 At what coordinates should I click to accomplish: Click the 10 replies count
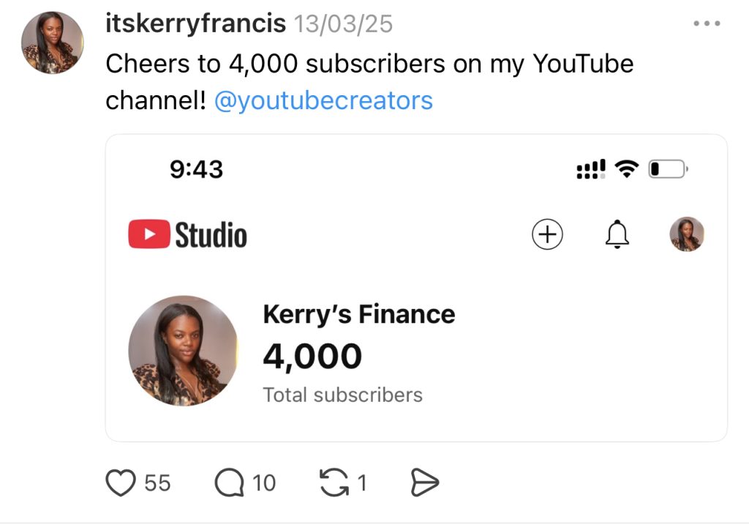(264, 483)
